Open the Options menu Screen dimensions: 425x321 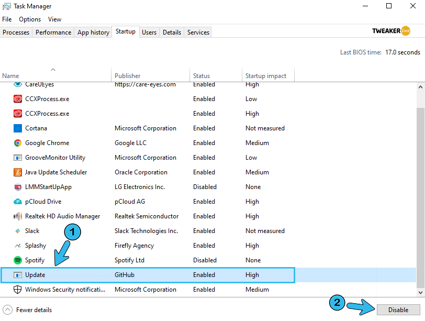pyautogui.click(x=30, y=19)
